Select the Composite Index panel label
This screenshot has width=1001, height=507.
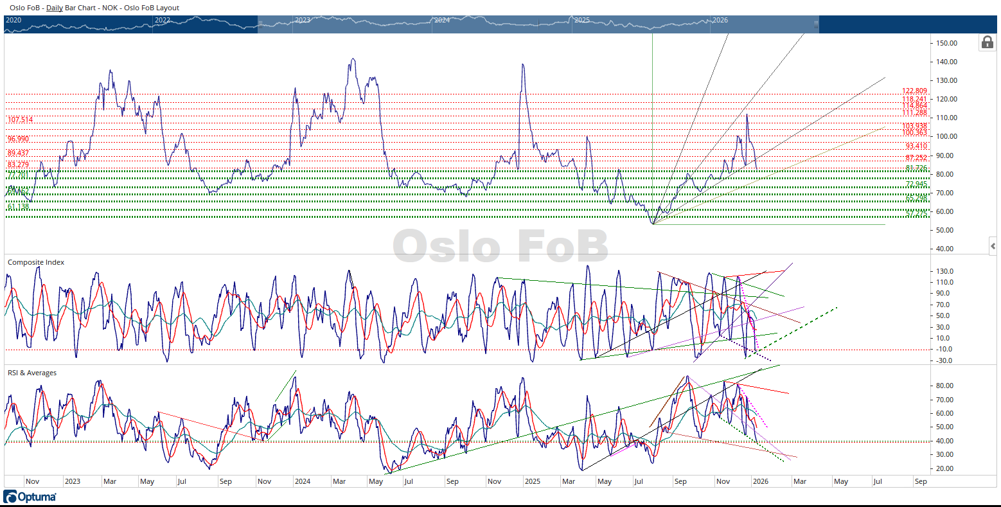coord(36,262)
